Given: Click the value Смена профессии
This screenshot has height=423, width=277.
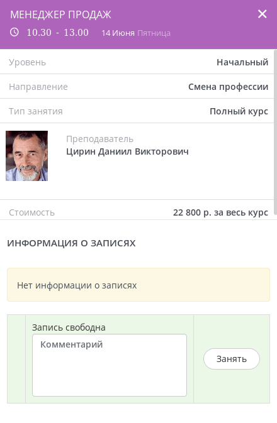Looking at the screenshot, I should [229, 87].
